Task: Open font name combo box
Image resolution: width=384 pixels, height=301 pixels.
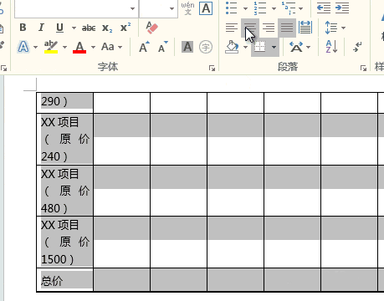Action: point(76,8)
